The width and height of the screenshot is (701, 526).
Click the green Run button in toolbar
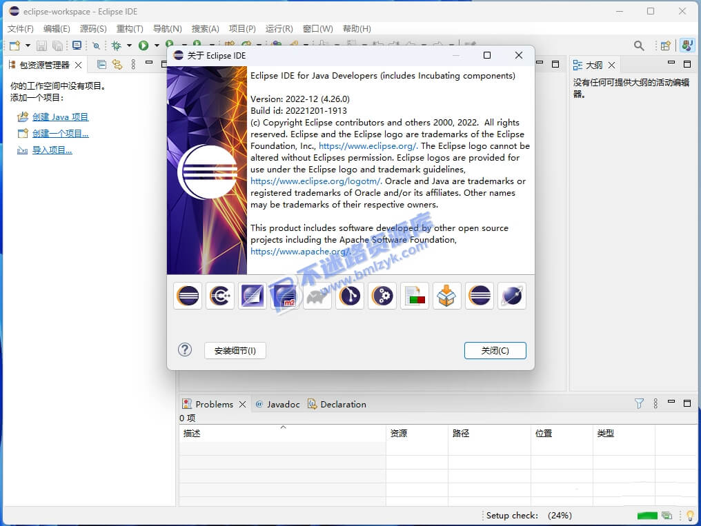[x=144, y=45]
